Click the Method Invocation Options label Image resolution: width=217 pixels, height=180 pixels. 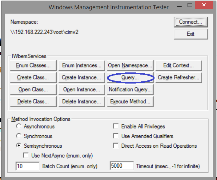41,119
